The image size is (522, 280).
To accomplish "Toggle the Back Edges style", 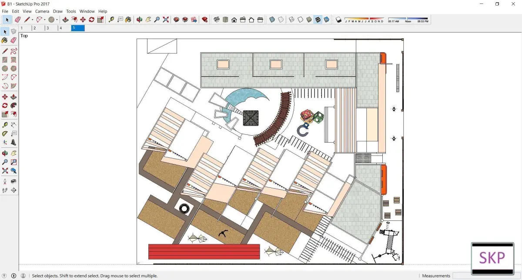I will click(x=281, y=20).
